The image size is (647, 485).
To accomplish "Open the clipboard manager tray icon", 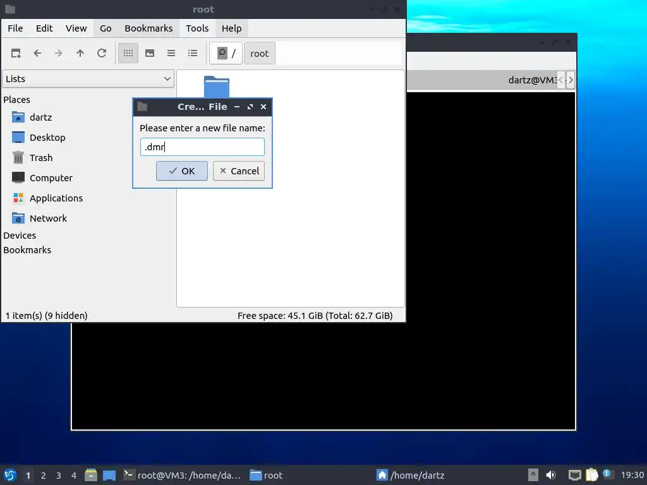I will click(x=591, y=475).
